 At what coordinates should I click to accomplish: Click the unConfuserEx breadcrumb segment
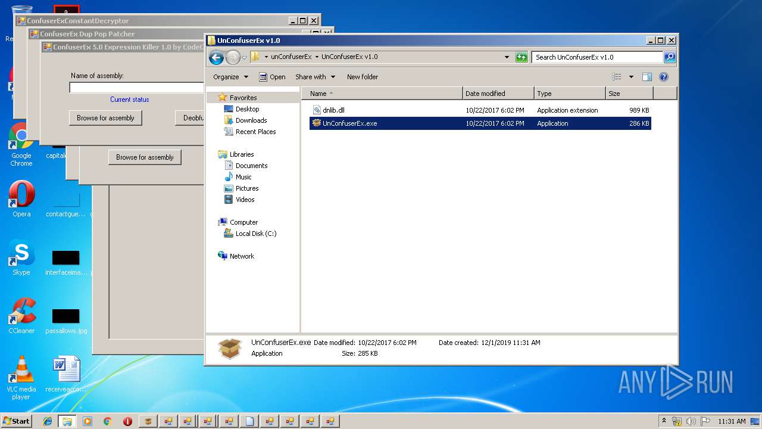pyautogui.click(x=291, y=57)
